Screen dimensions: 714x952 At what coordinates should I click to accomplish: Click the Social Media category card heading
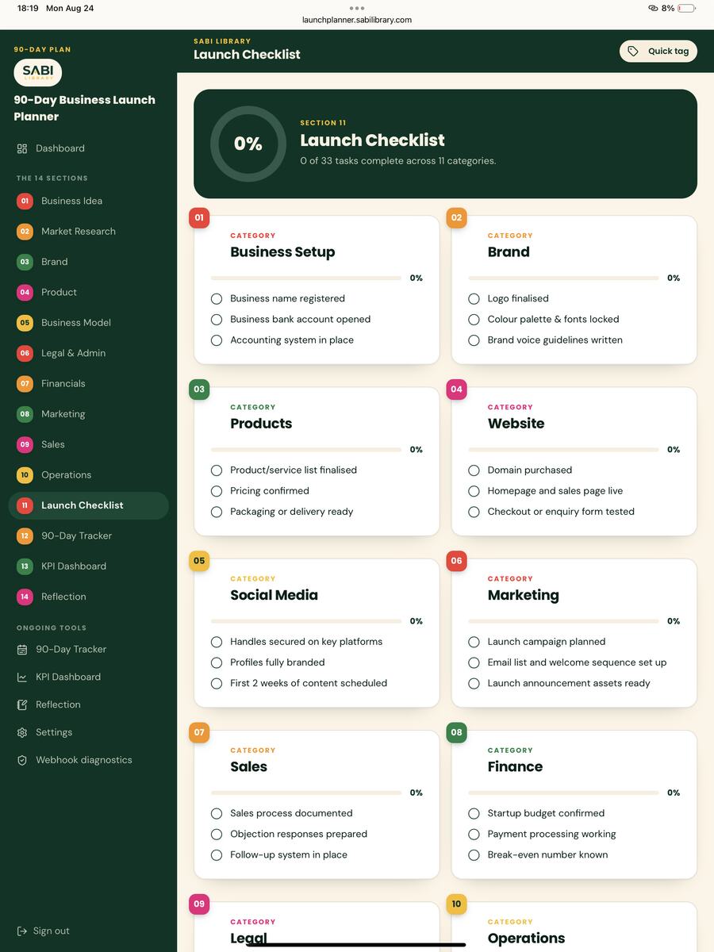[274, 595]
